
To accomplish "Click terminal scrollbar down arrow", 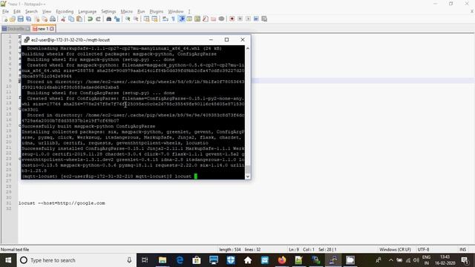I will [248, 177].
